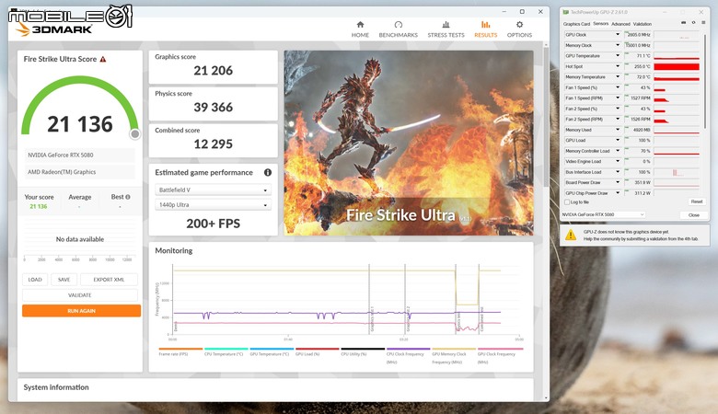The image size is (718, 414).
Task: Click the GPU-Z Reset button
Action: 697,201
